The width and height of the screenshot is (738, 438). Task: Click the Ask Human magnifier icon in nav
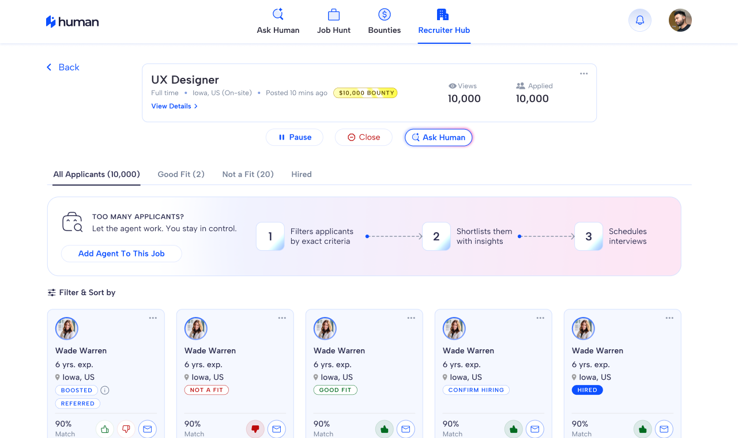(x=278, y=14)
